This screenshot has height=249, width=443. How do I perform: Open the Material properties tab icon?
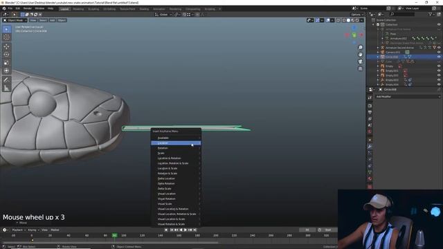pos(370,178)
